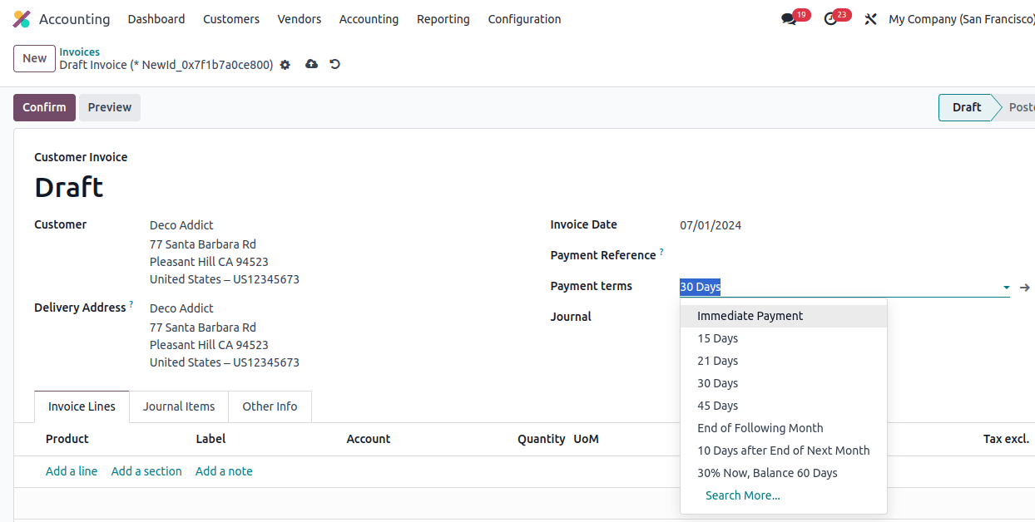1035x522 pixels.
Task: Click the Label column header
Action: pyautogui.click(x=210, y=439)
